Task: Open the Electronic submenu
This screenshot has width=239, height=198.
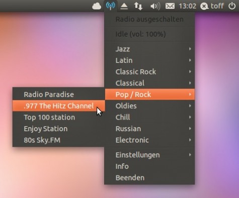Action: [149, 140]
